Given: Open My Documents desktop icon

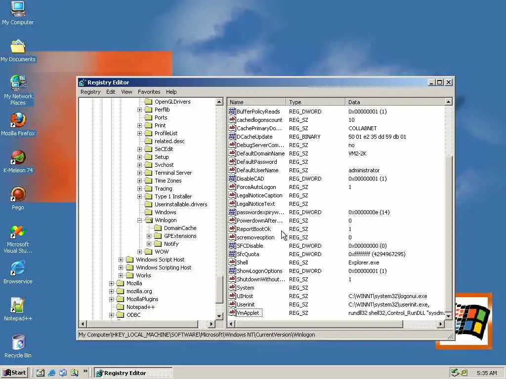Looking at the screenshot, I should [x=18, y=46].
